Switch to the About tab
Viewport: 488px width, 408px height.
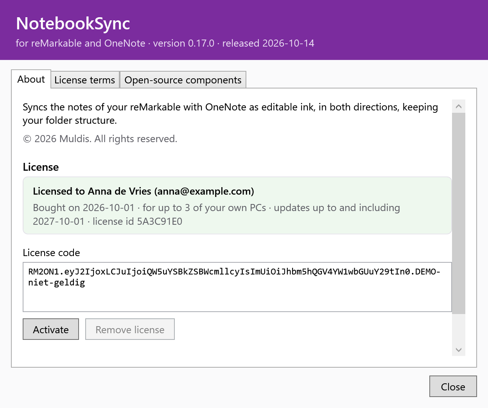pyautogui.click(x=31, y=79)
